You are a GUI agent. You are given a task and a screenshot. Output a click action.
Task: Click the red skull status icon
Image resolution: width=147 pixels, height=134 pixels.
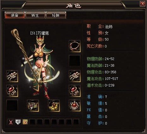pyautogui.click(x=11, y=122)
